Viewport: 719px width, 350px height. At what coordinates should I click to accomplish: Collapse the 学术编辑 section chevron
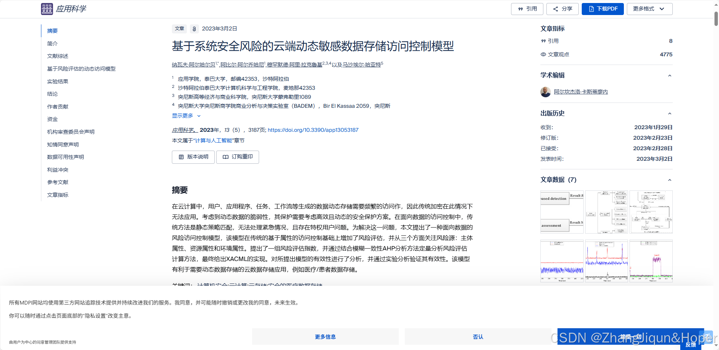[x=669, y=75]
